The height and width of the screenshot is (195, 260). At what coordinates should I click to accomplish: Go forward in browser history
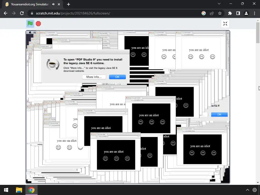click(14, 13)
